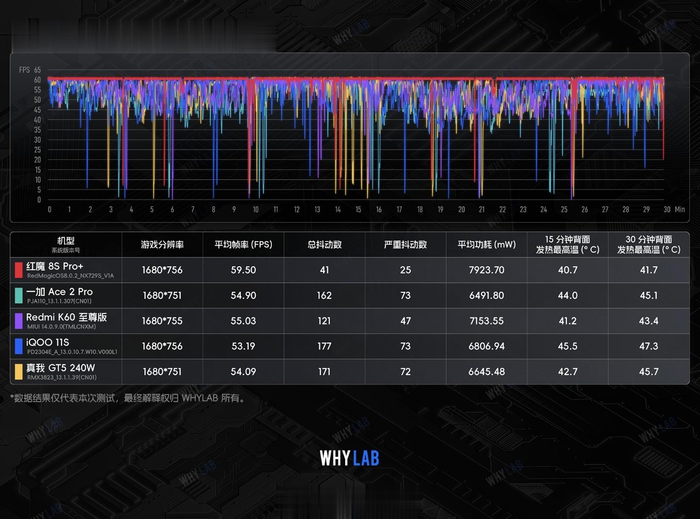Click the 59.50 average FPS value
The height and width of the screenshot is (519, 700).
[243, 270]
